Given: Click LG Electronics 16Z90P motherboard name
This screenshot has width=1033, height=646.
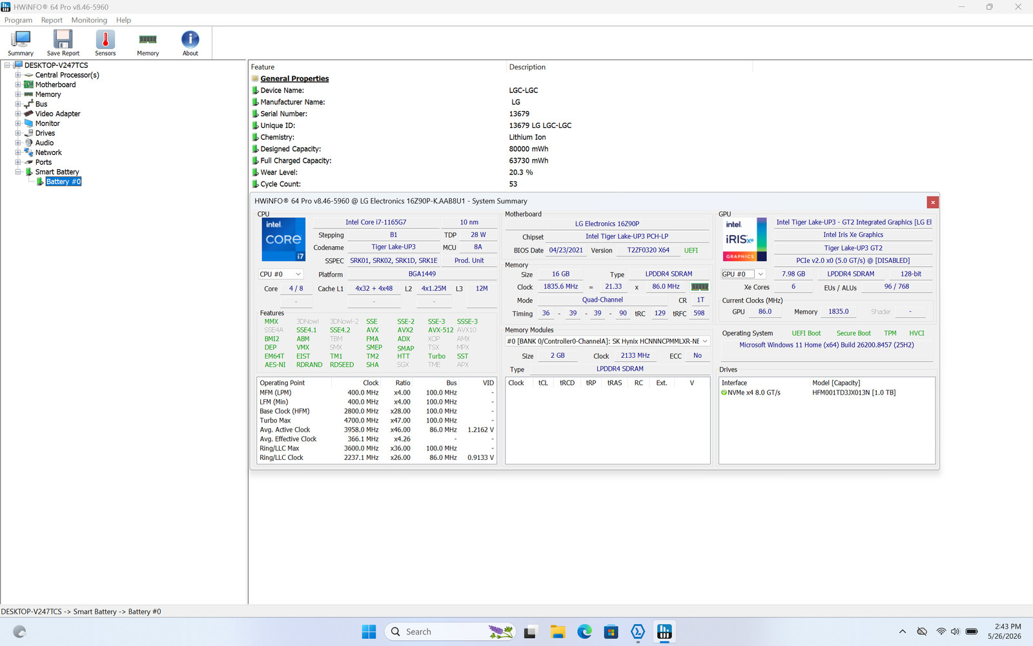Looking at the screenshot, I should 607,224.
